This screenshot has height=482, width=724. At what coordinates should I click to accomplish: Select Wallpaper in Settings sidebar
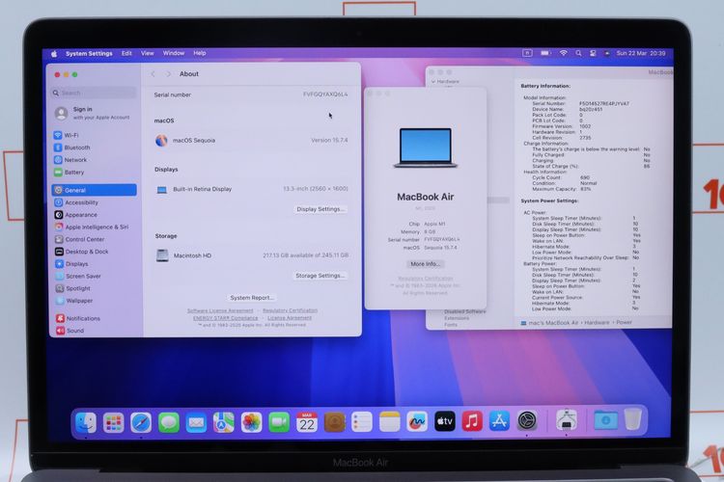pos(95,300)
